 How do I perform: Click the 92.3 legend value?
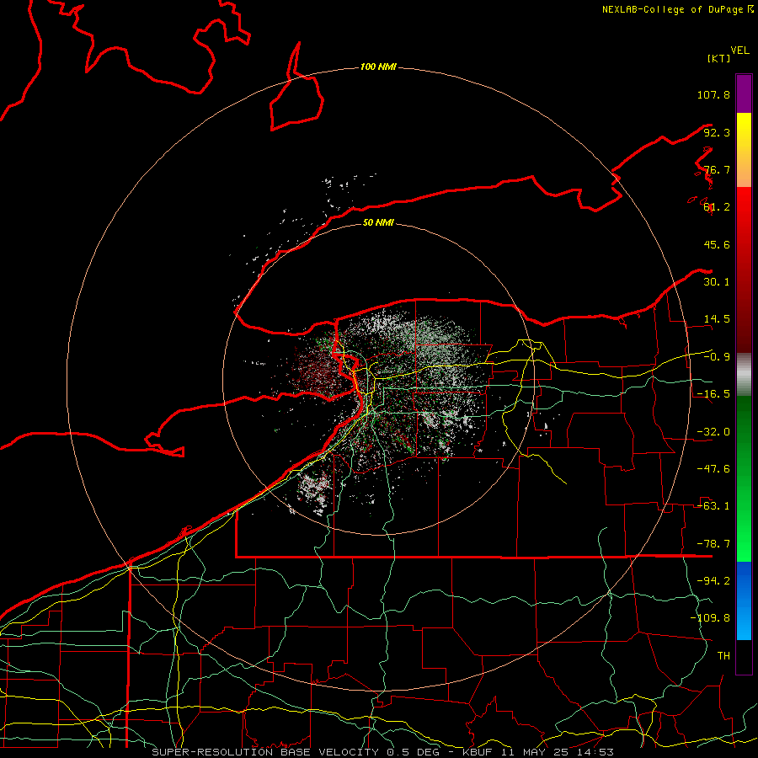(x=717, y=132)
